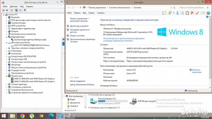The width and height of the screenshot is (212, 119).
Task: Select Загрузки folder in Explorer sidebar
Action: click(x=74, y=106)
